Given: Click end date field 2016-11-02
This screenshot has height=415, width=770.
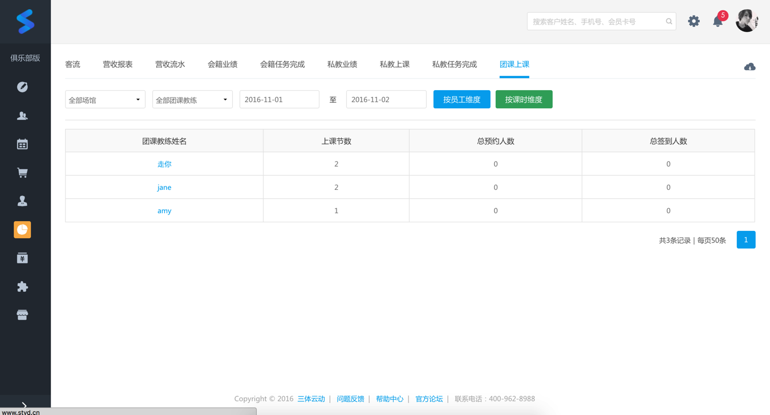Looking at the screenshot, I should pos(386,99).
